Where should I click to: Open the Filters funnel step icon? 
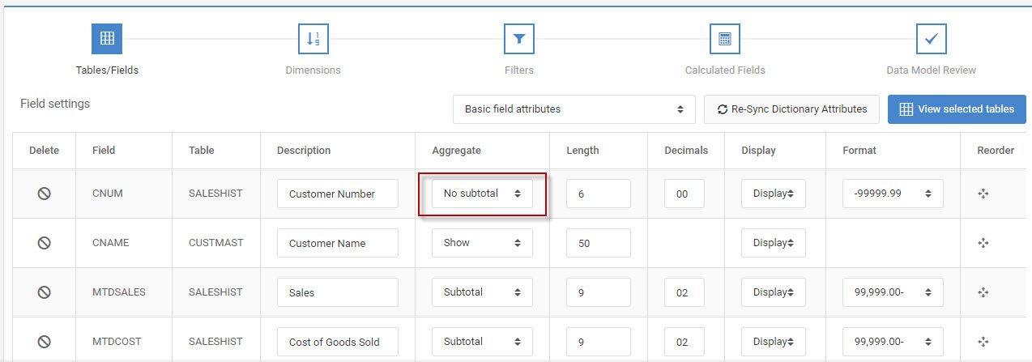tap(519, 39)
